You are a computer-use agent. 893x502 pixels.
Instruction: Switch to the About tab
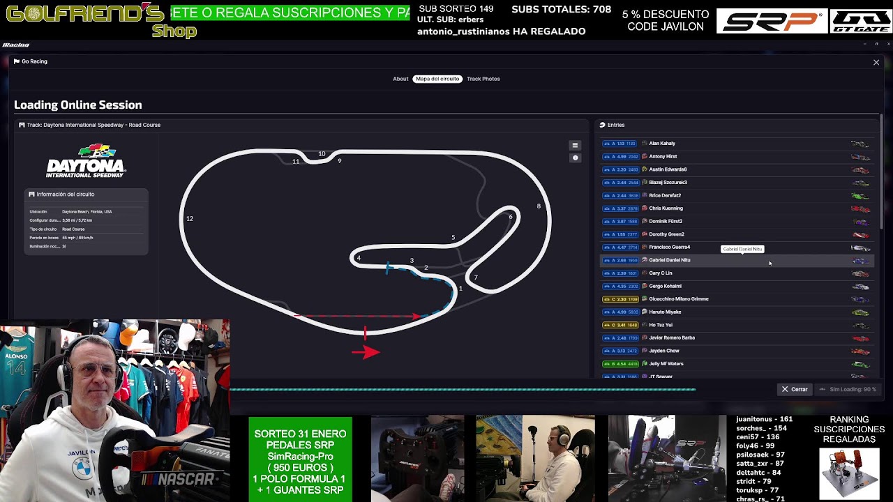400,79
